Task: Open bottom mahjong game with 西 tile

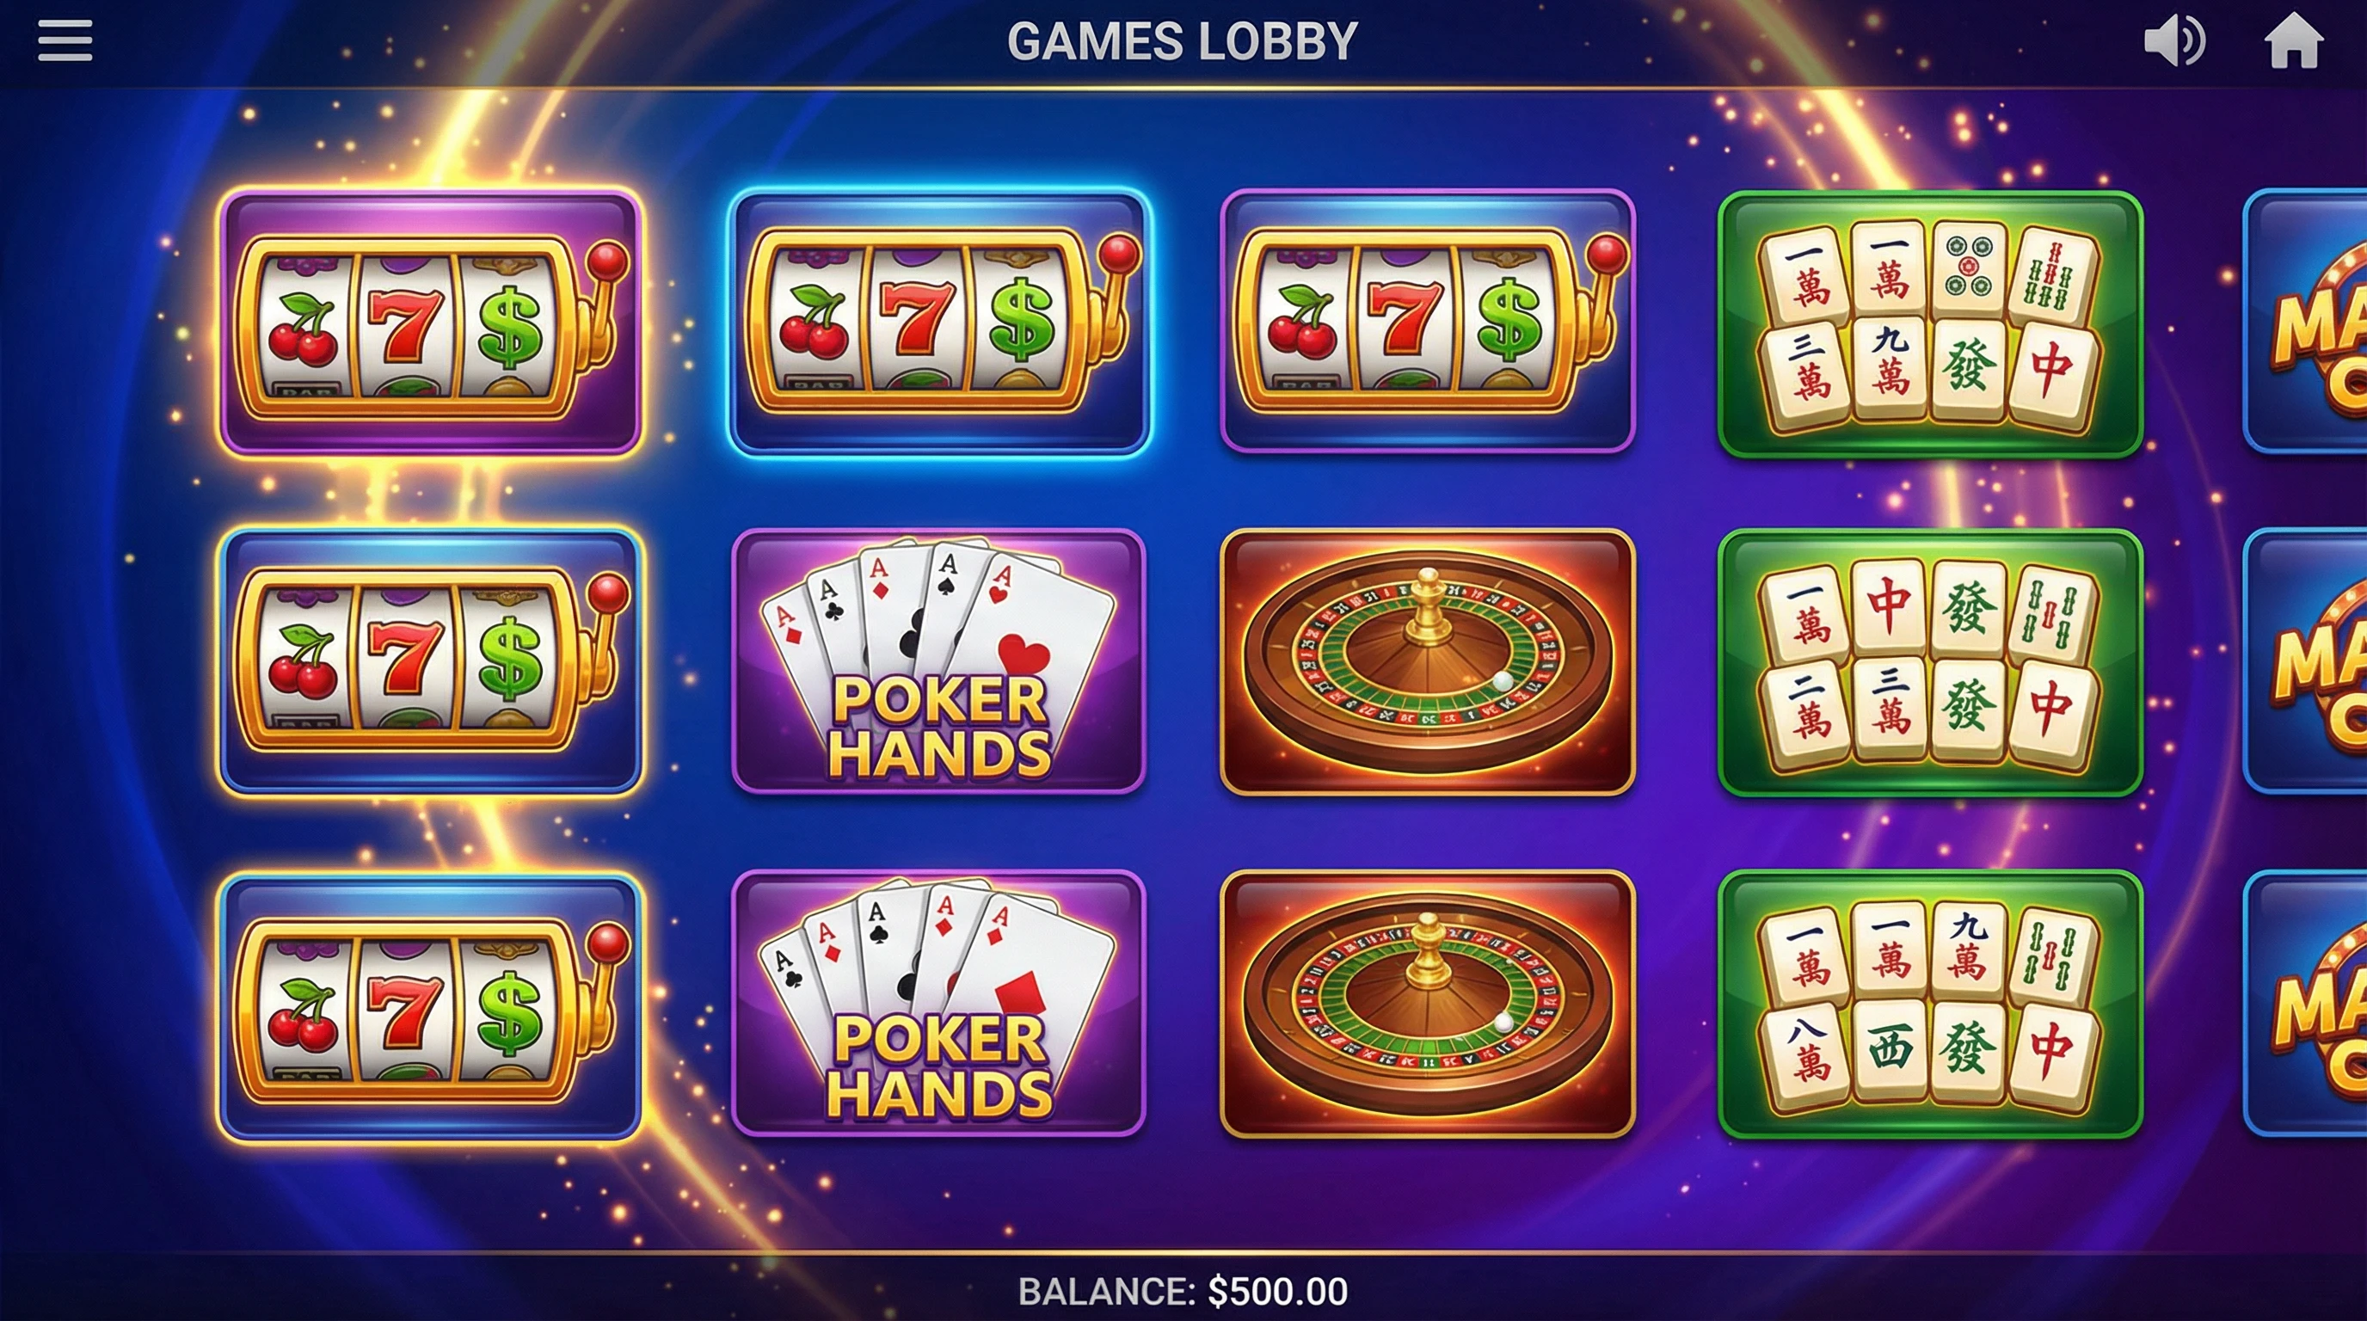Action: [x=1929, y=1005]
